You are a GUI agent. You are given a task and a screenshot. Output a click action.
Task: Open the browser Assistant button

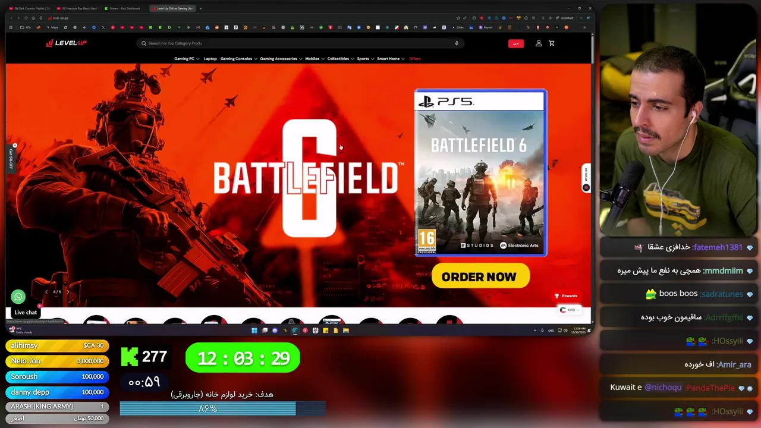click(564, 18)
